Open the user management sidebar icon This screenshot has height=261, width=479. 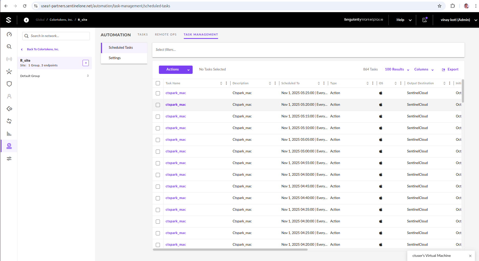pyautogui.click(x=9, y=96)
